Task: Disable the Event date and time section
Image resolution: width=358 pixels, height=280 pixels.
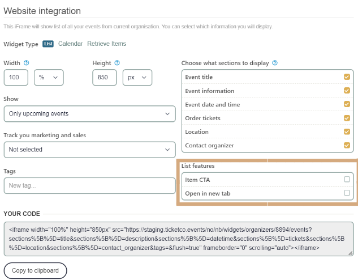Action: (347, 104)
